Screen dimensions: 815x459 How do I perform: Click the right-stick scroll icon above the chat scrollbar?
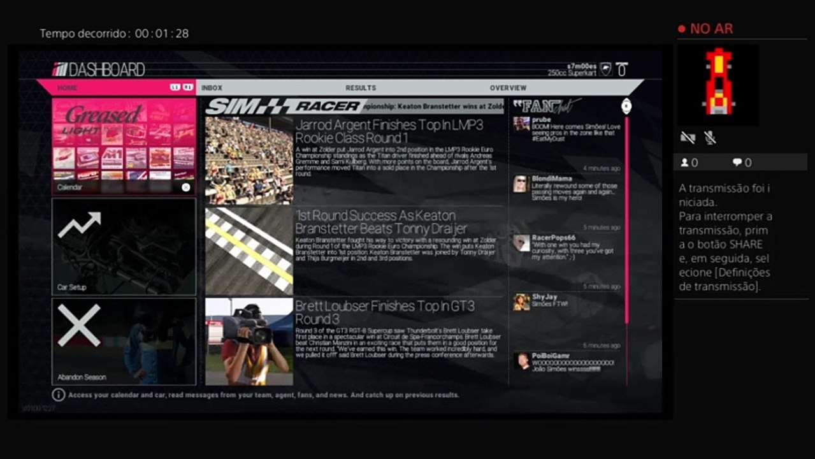tap(626, 106)
